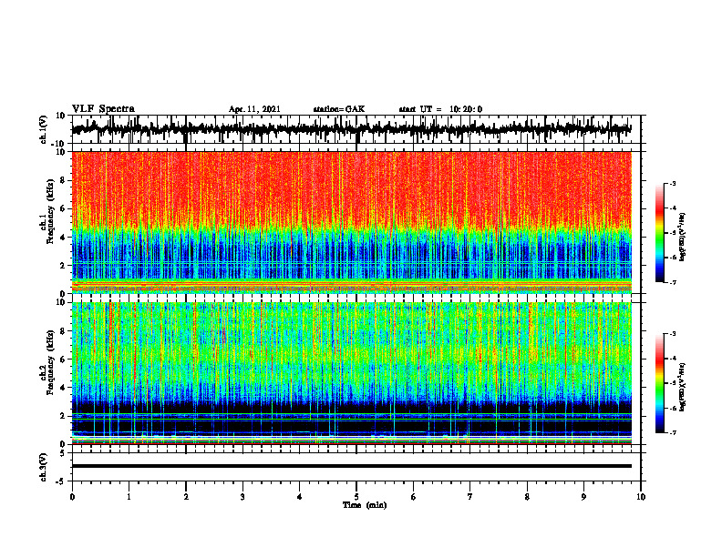
Task: Click the "start UT = 10:20:0" header text
Action: tap(440, 109)
